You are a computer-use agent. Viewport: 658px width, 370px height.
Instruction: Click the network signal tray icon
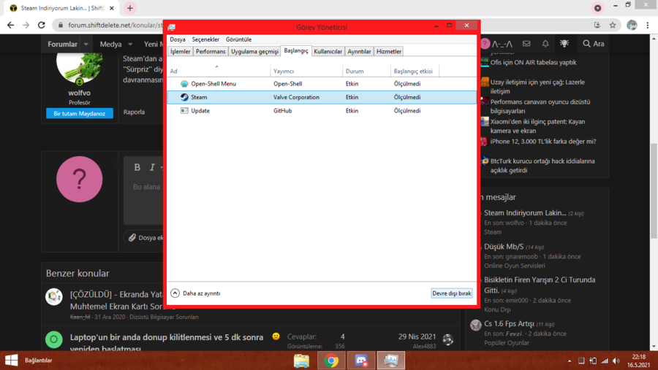pos(605,361)
